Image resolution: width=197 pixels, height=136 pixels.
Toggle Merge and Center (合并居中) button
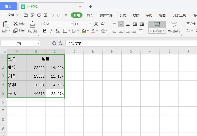pyautogui.click(x=157, y=27)
